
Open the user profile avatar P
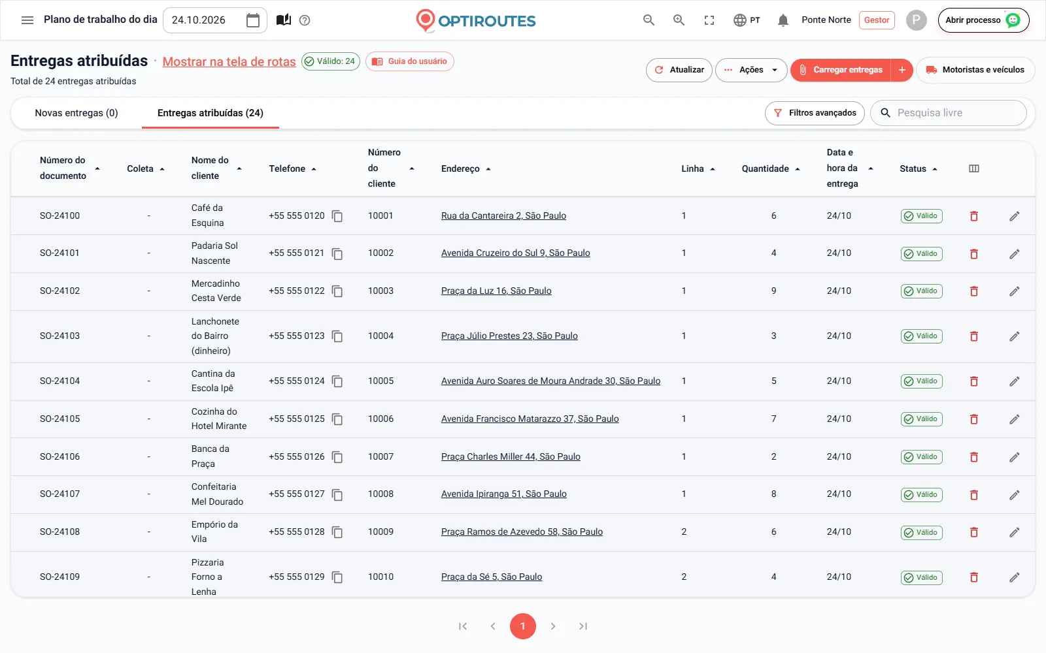click(917, 20)
